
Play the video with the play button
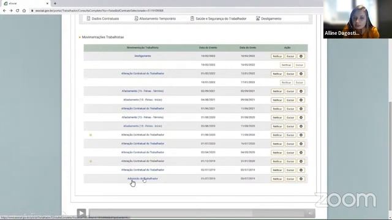[x=81, y=213]
